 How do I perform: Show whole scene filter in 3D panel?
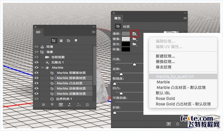tap(54, 41)
